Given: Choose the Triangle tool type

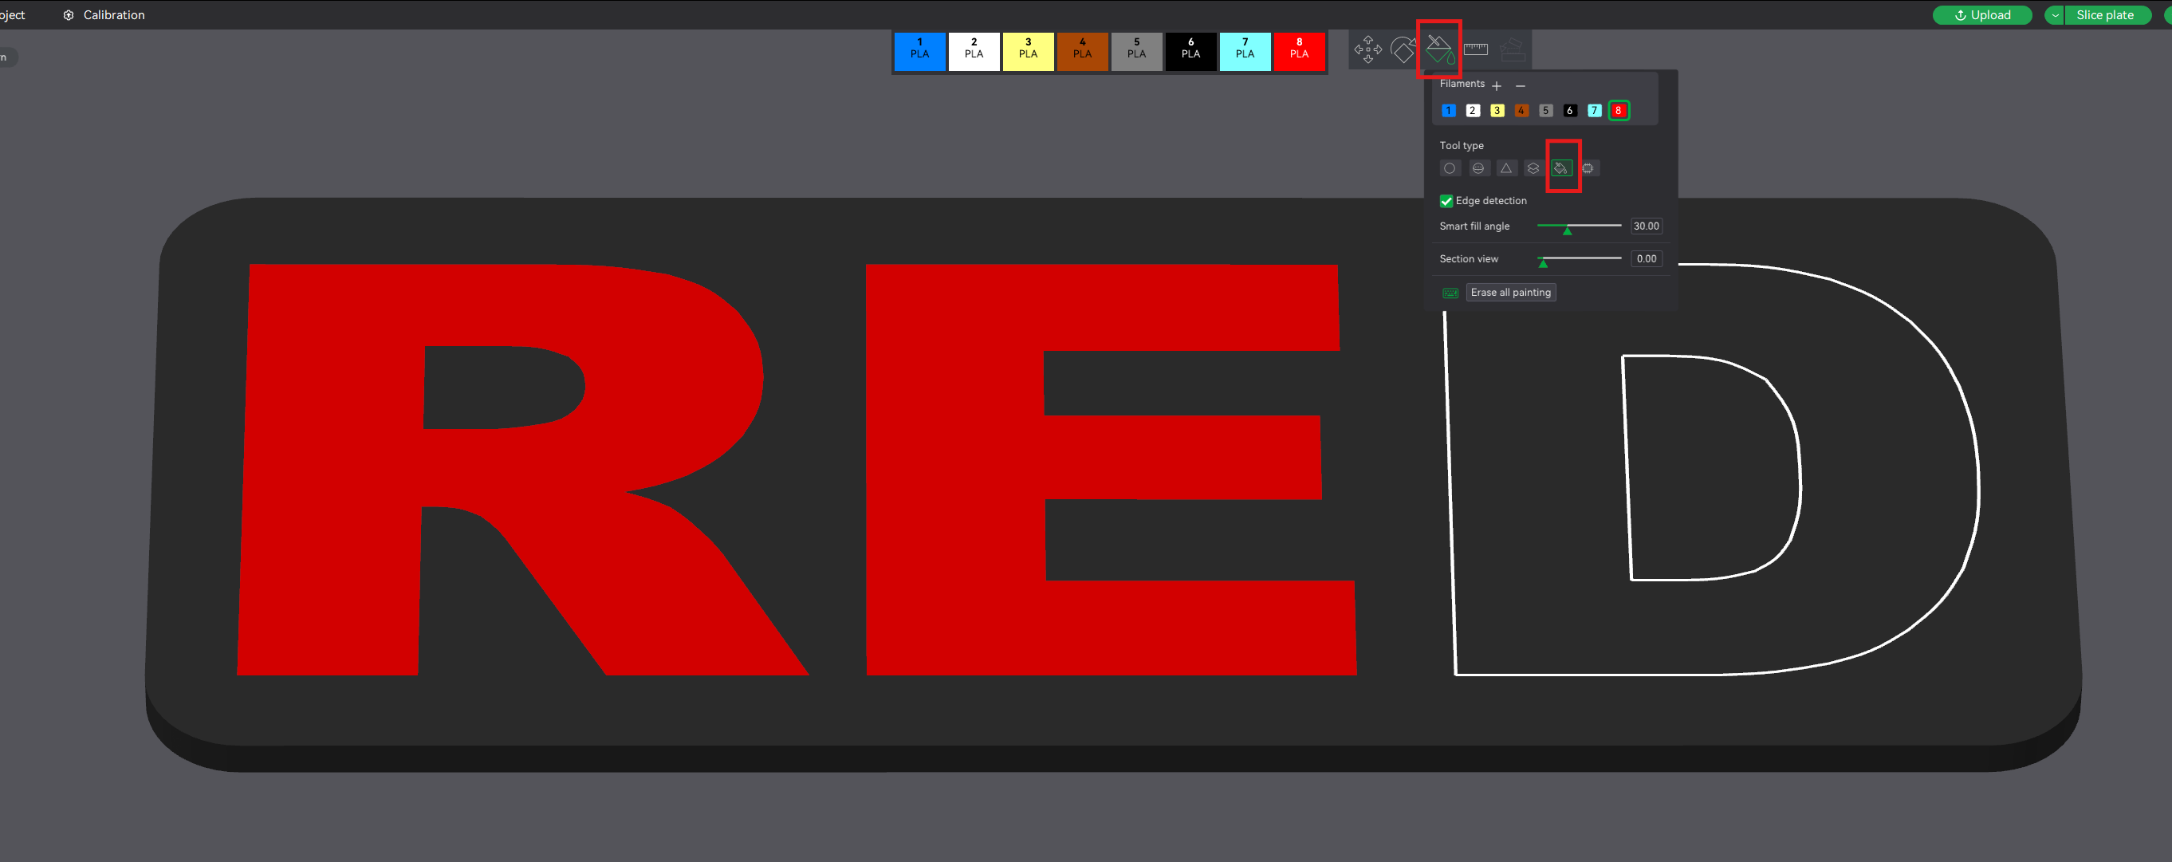Looking at the screenshot, I should (1506, 169).
